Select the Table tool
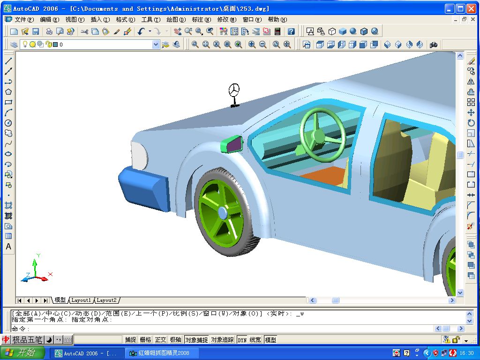Screen dimensions: 480x360 point(8,236)
